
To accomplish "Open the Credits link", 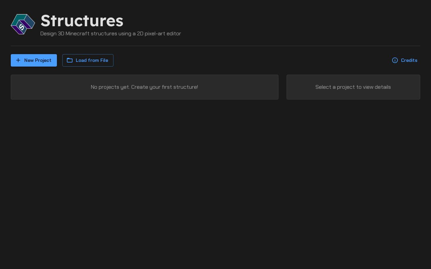I will [x=404, y=60].
